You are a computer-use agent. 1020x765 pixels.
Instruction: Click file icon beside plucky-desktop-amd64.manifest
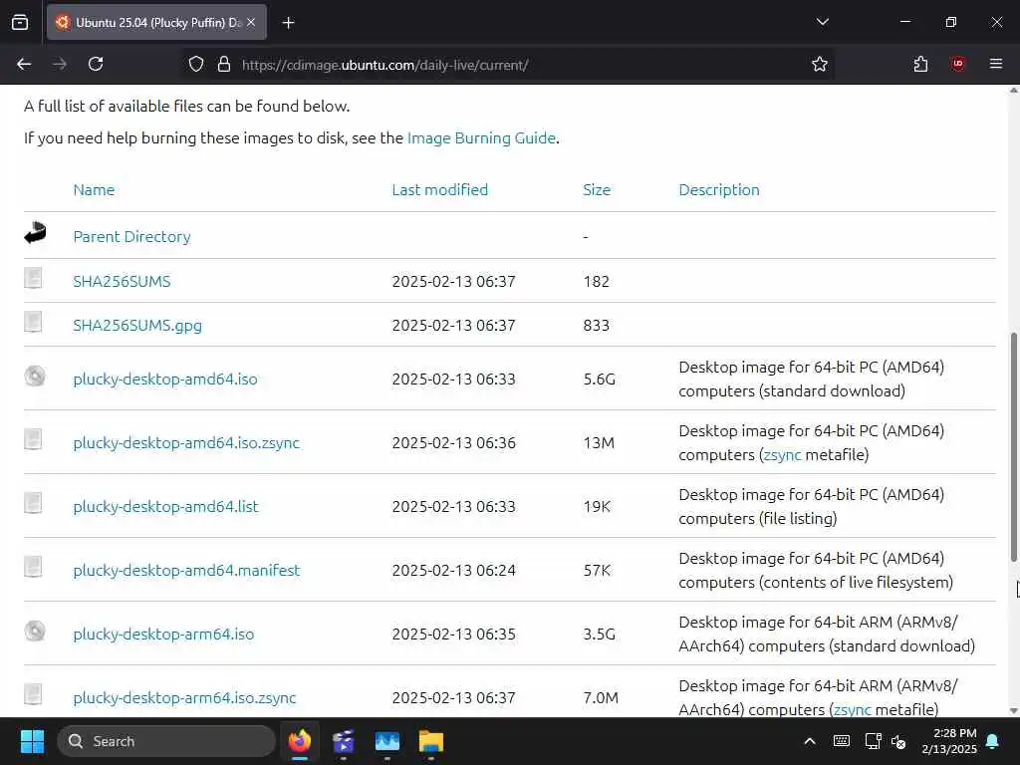tap(33, 567)
